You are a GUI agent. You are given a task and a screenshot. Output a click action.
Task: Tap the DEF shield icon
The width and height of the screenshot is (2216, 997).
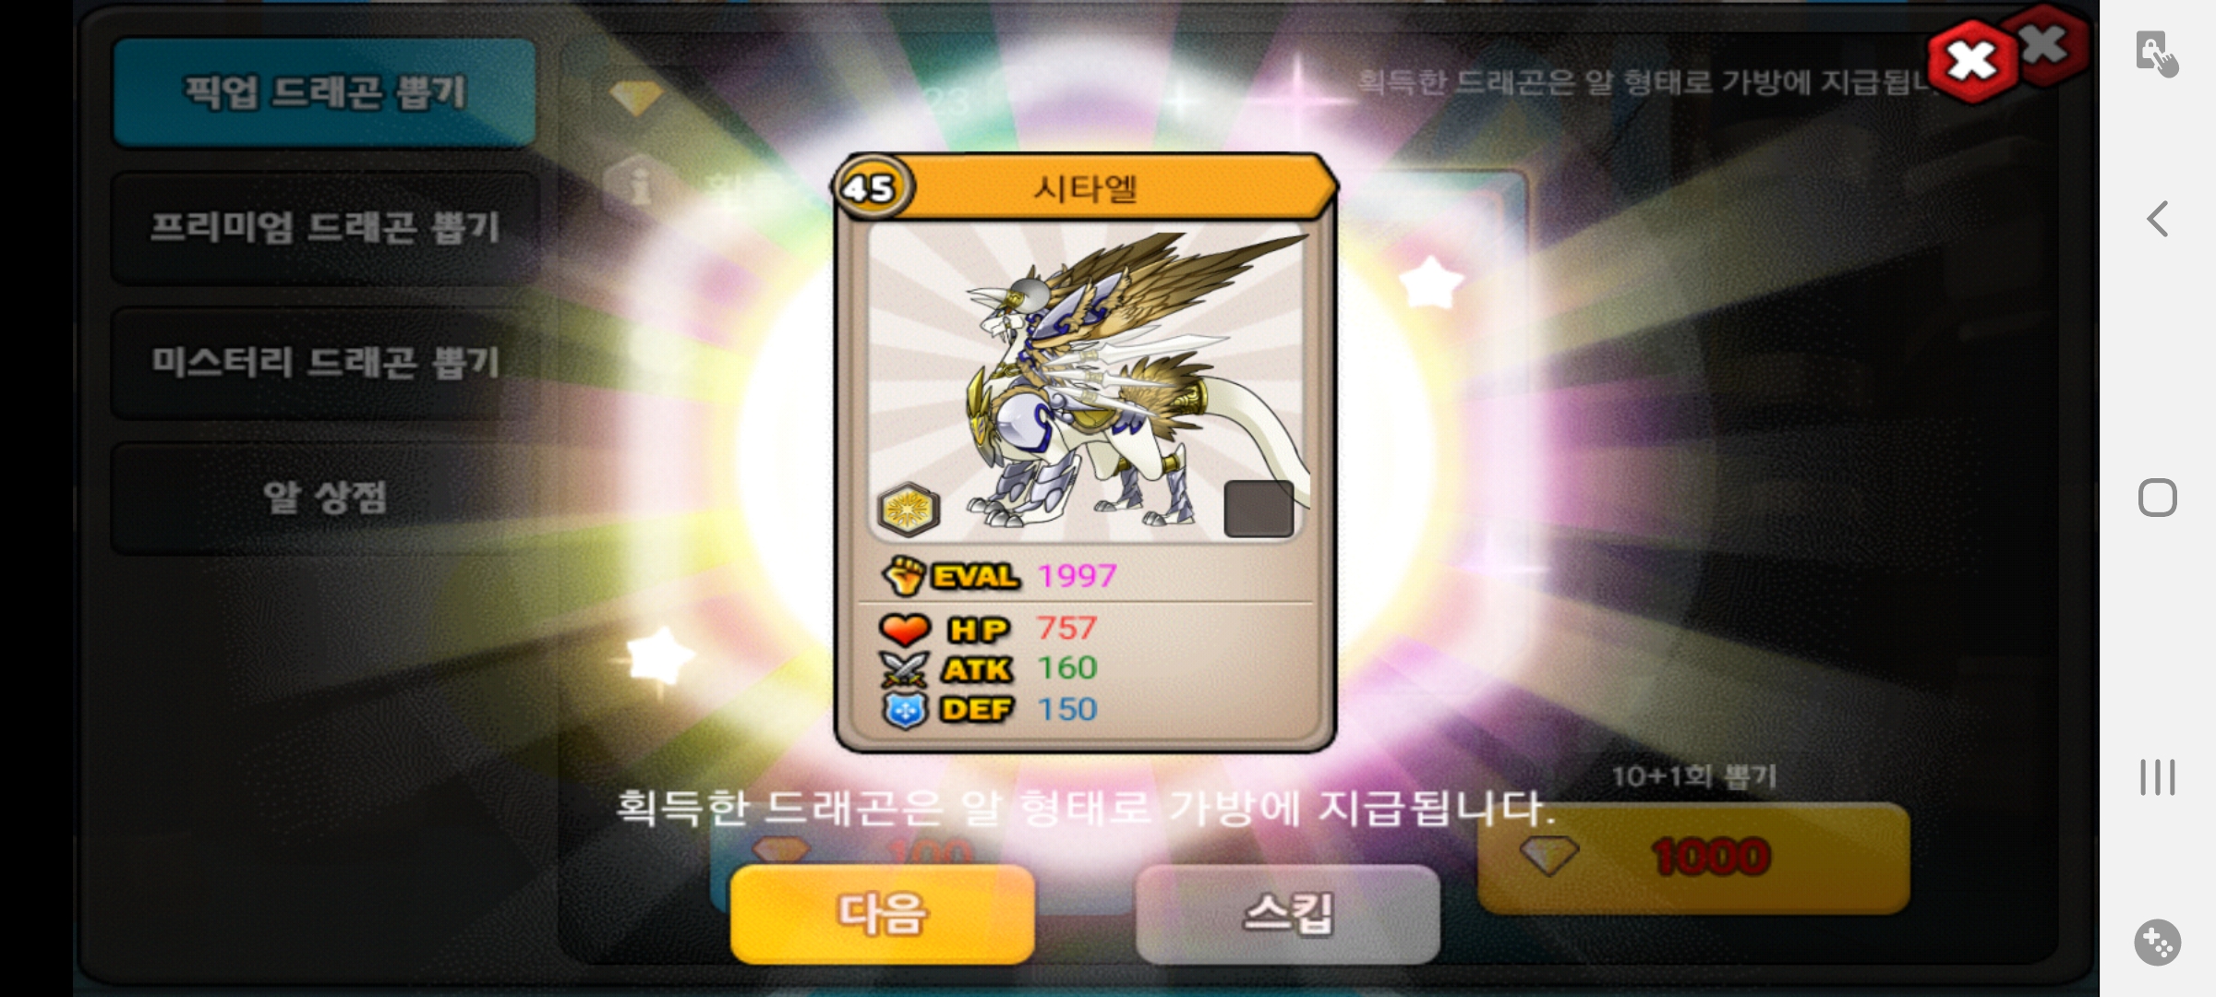point(905,710)
